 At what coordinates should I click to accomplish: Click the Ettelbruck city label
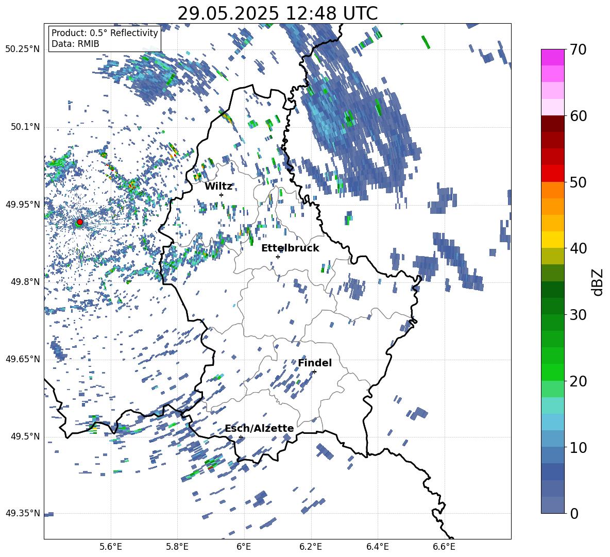point(290,248)
